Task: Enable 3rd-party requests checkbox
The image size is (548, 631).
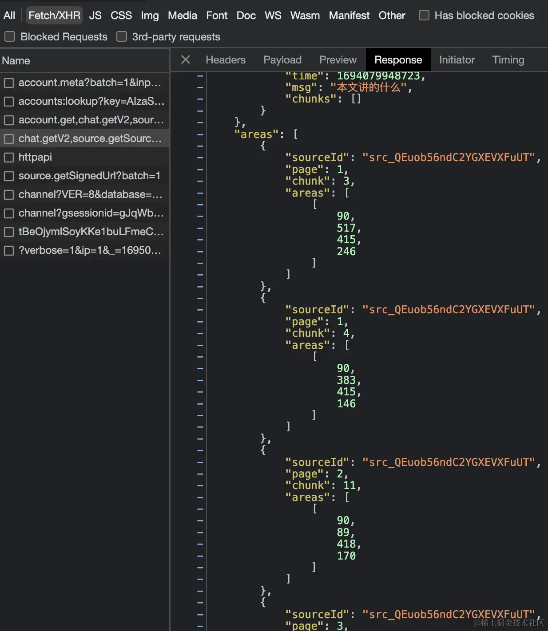Action: click(122, 36)
